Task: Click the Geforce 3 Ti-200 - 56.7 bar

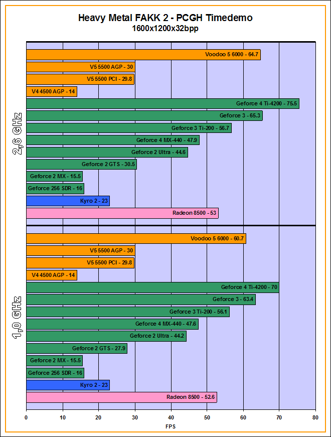Action: [x=128, y=128]
